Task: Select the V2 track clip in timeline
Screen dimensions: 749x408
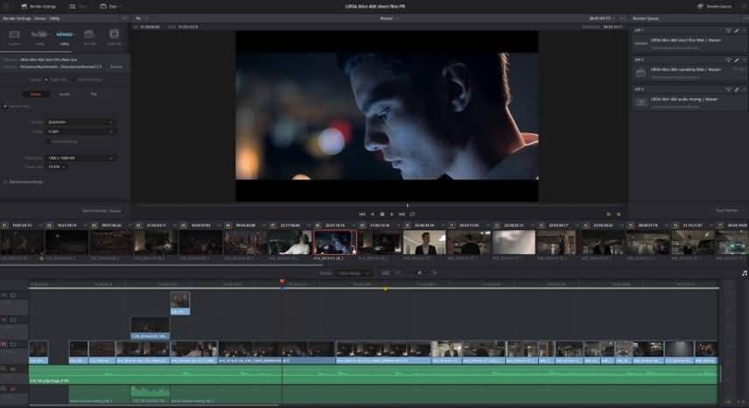Action: pos(150,327)
